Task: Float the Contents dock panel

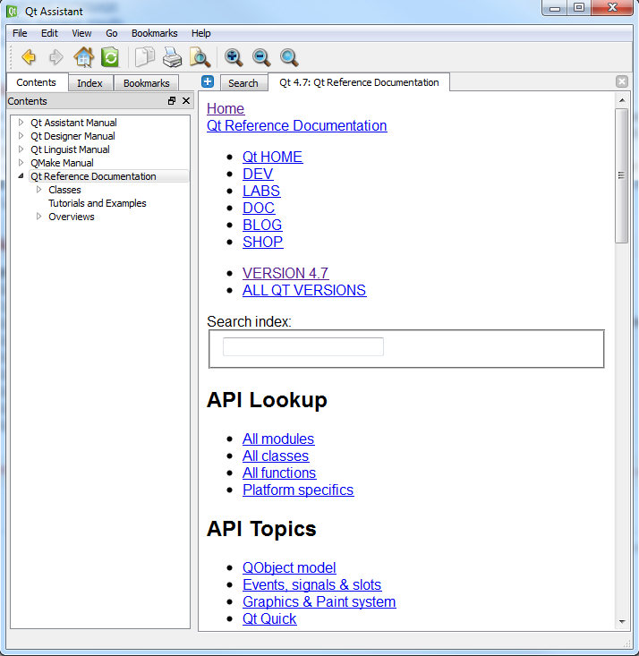Action: (x=172, y=101)
